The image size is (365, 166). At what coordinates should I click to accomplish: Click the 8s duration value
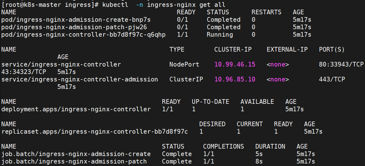pos(259,161)
